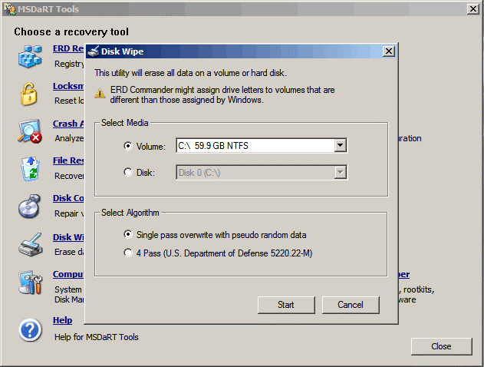Click the Start button

coord(286,305)
